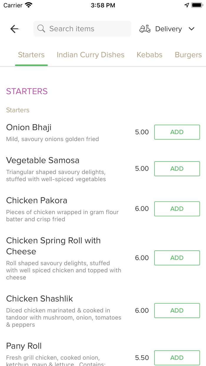Add Vegetable Samosa to cart
206x366 pixels.
click(177, 169)
